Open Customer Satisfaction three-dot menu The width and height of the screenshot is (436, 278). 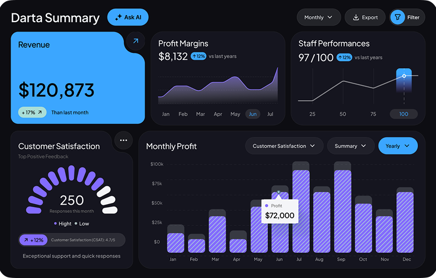pyautogui.click(x=123, y=140)
